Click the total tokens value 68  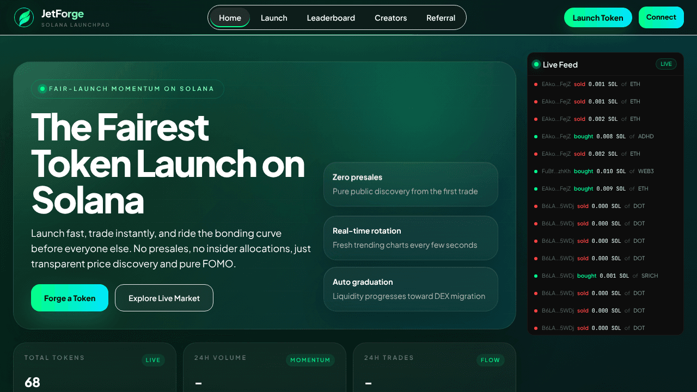[x=33, y=382]
